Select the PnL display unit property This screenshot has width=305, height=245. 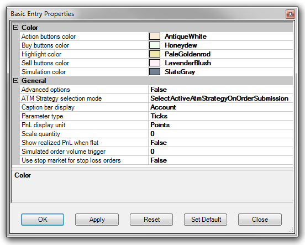click(84, 125)
